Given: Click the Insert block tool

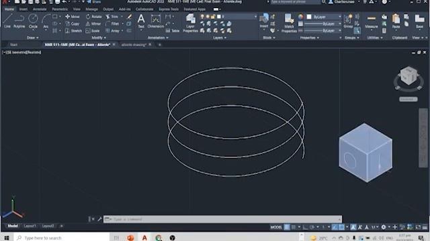Looking at the screenshot, I should (264, 21).
